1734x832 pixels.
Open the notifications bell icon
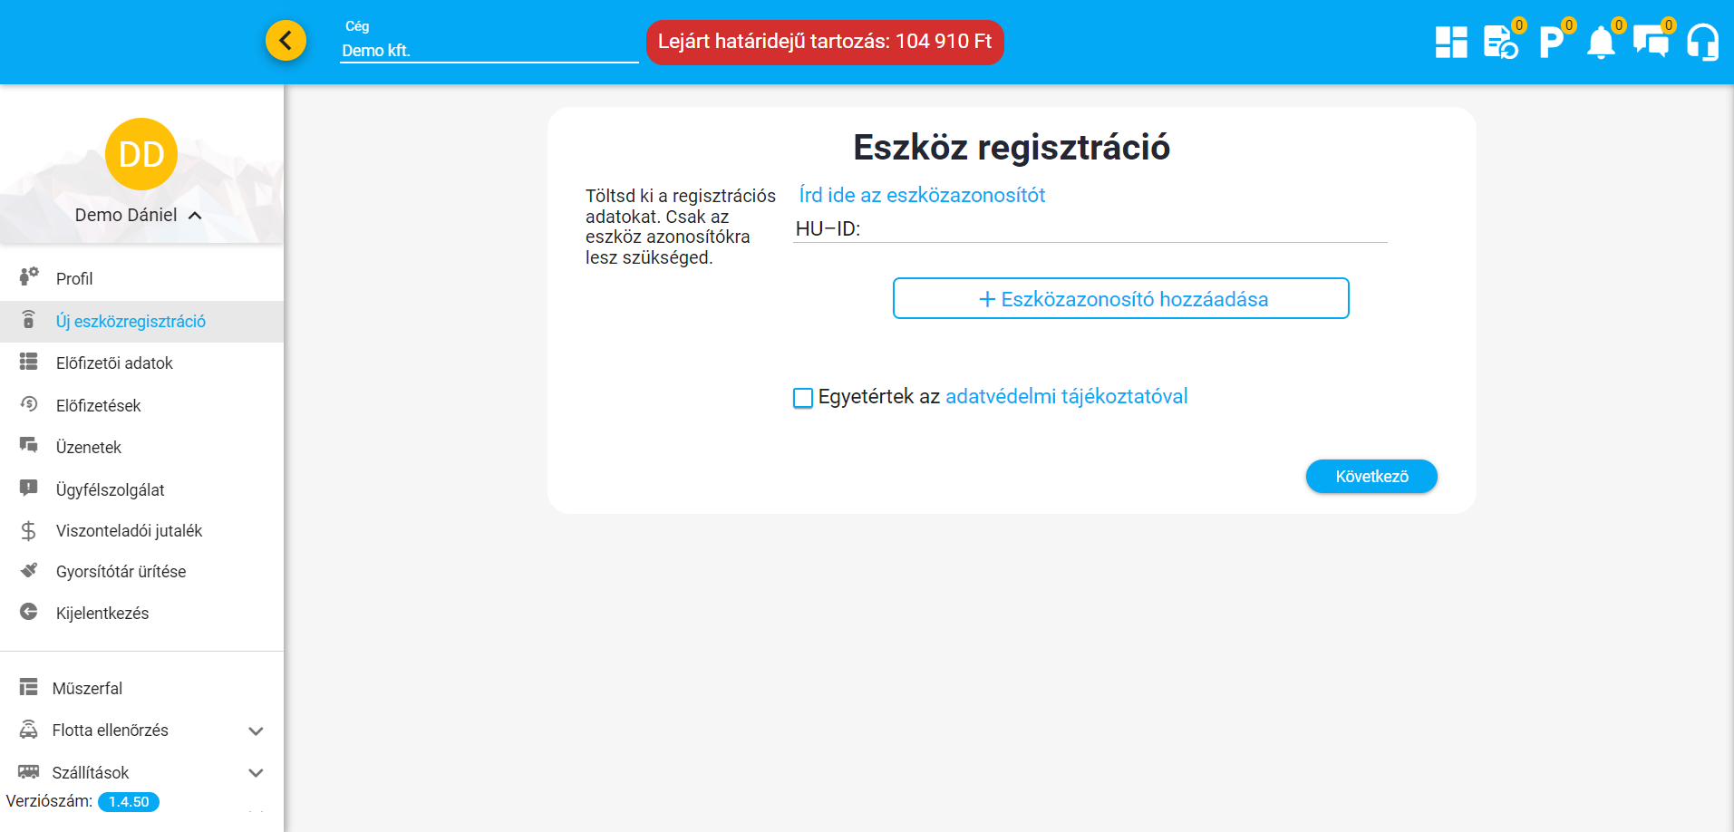tap(1601, 42)
